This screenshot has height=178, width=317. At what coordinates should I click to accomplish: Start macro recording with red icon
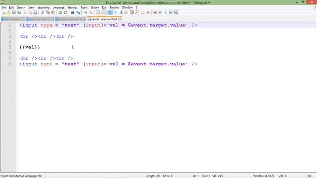[155, 13]
